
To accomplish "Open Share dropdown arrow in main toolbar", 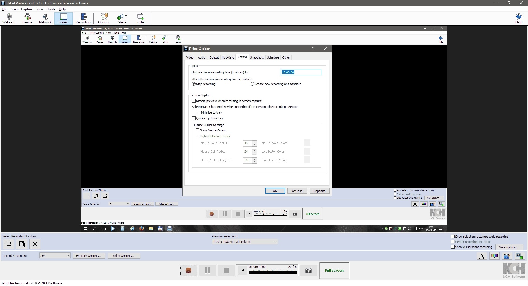I will [x=126, y=16].
